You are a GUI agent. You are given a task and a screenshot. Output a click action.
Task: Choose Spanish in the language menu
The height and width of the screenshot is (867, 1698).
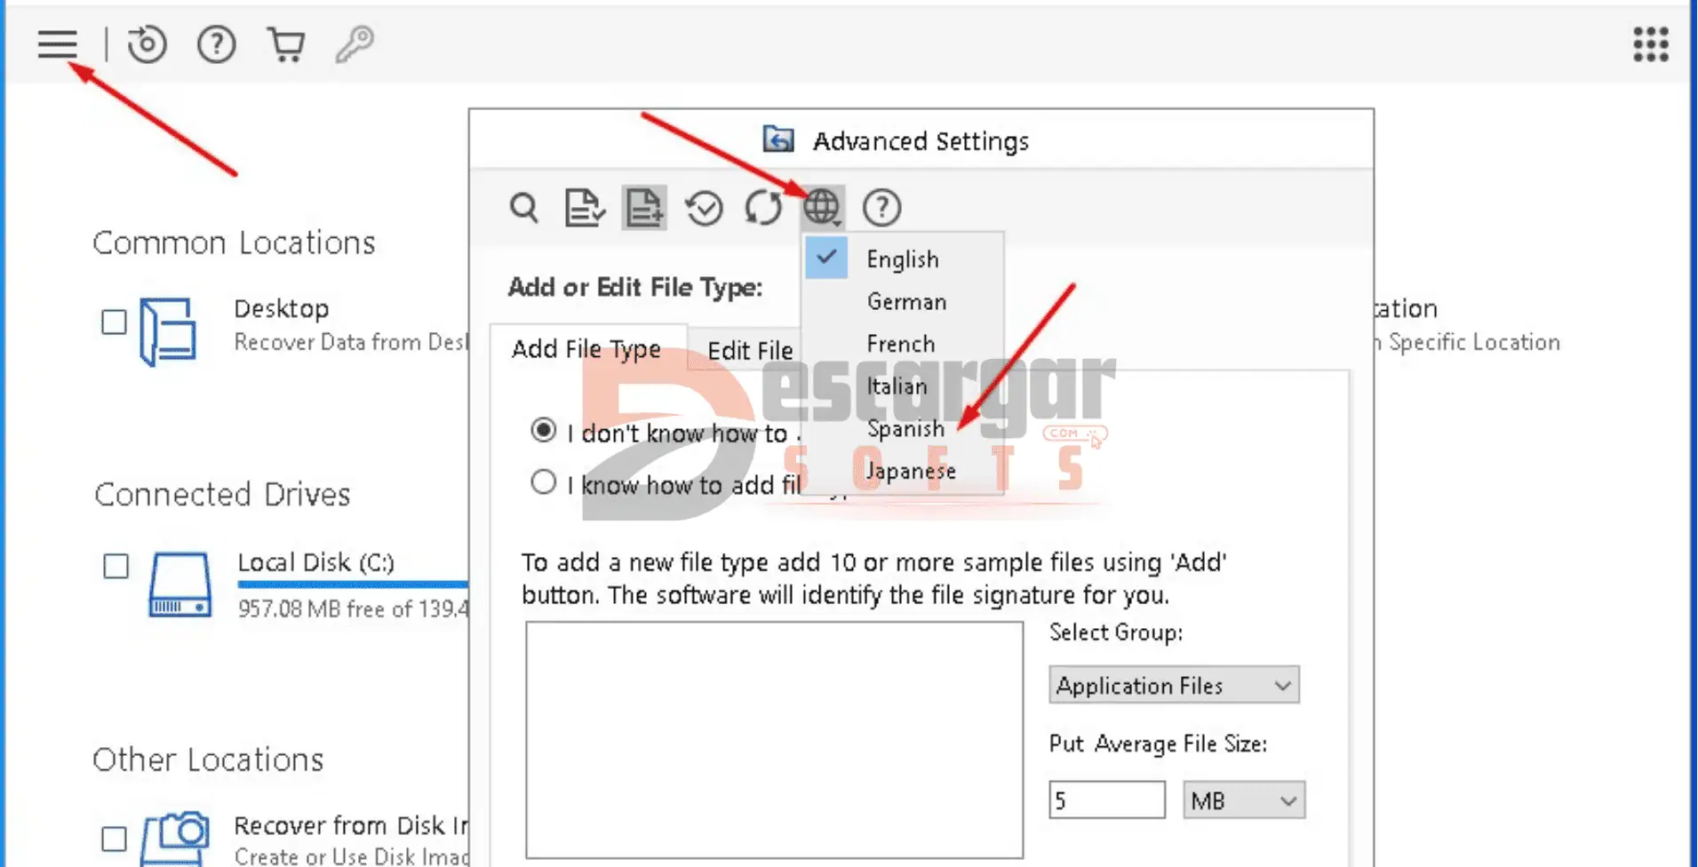tap(903, 428)
